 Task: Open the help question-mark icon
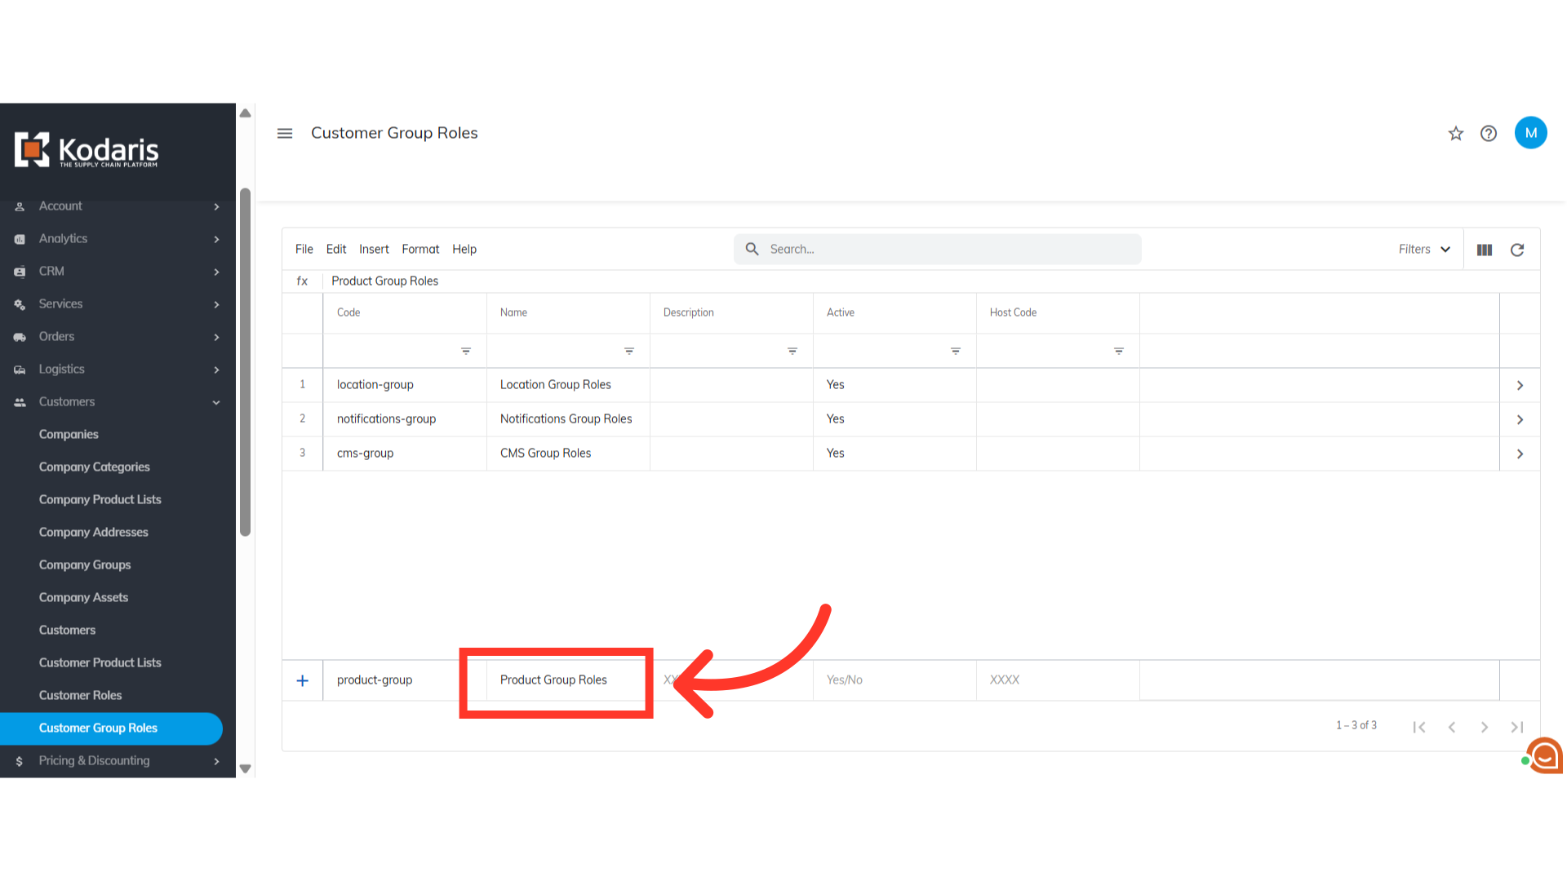point(1488,133)
